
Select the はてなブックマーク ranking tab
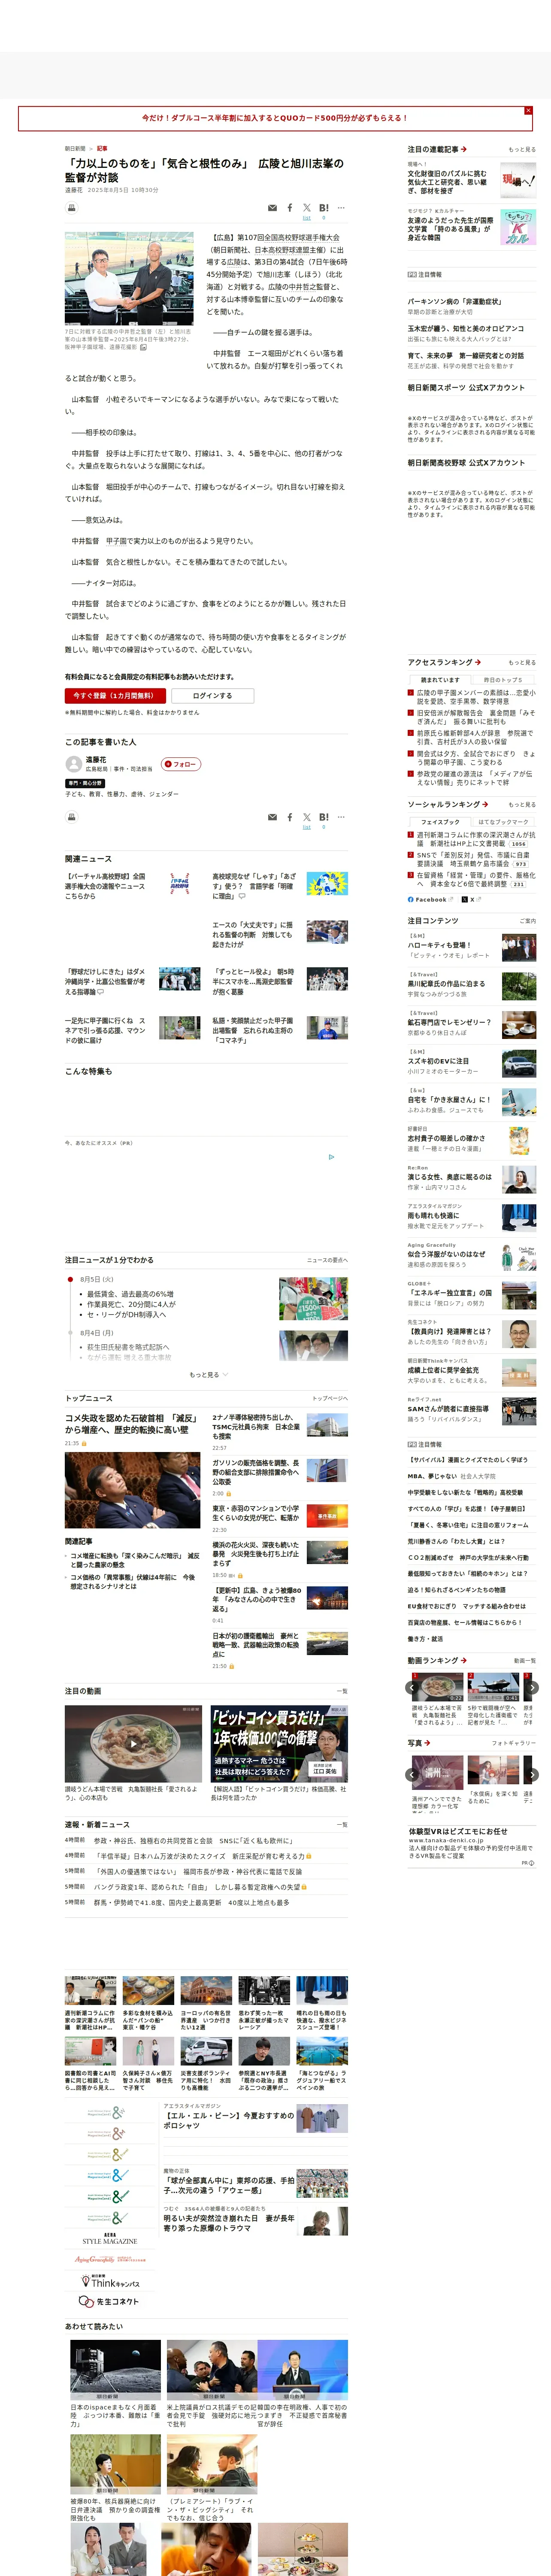tap(503, 822)
